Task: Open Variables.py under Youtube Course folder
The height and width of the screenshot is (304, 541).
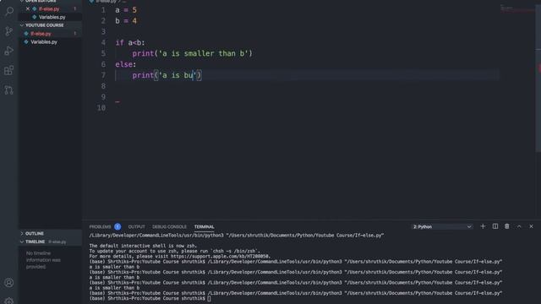Action: (x=44, y=41)
